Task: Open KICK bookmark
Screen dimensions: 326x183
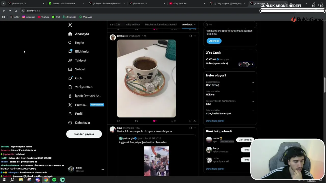Action: (x=56, y=17)
